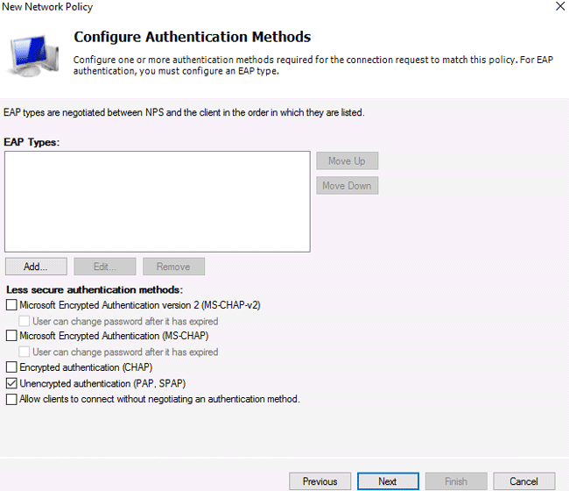Proceed with the Next button
Image resolution: width=569 pixels, height=491 pixels.
pos(388,481)
